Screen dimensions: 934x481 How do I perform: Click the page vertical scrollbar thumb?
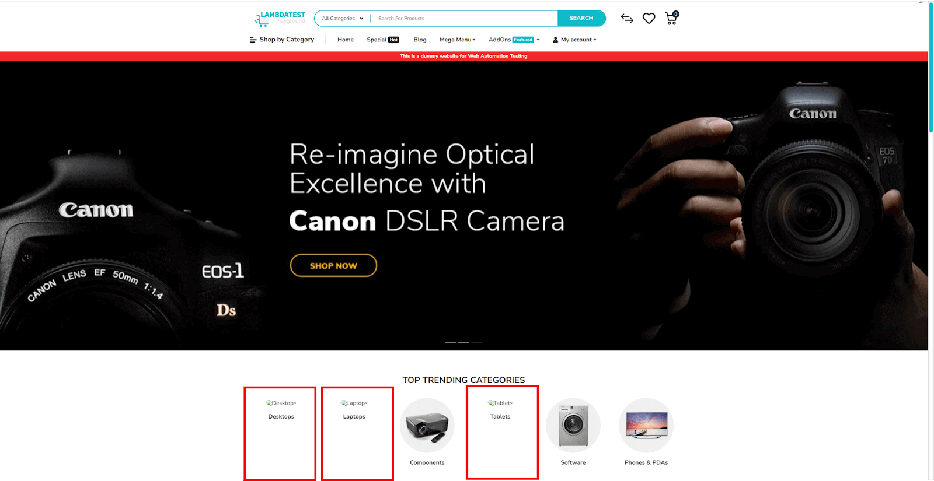pyautogui.click(x=930, y=67)
